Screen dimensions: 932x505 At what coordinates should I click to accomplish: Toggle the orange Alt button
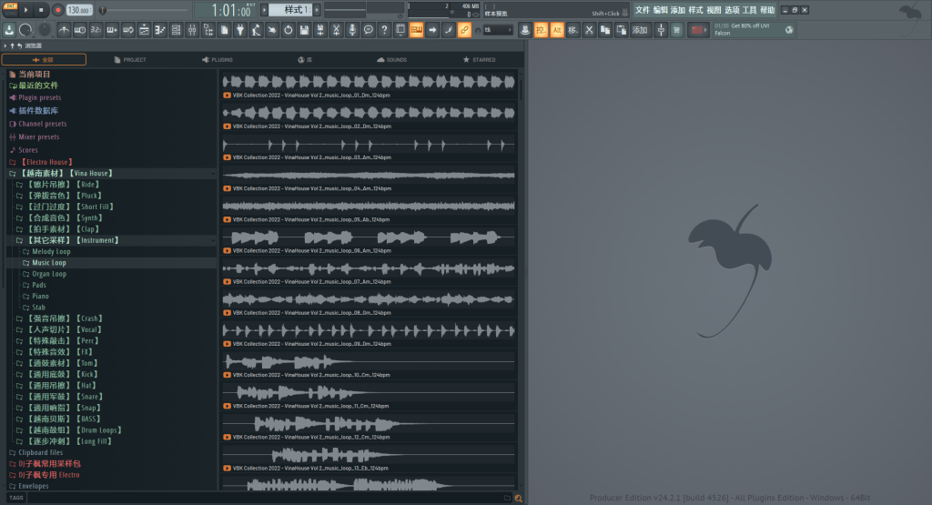pos(557,30)
